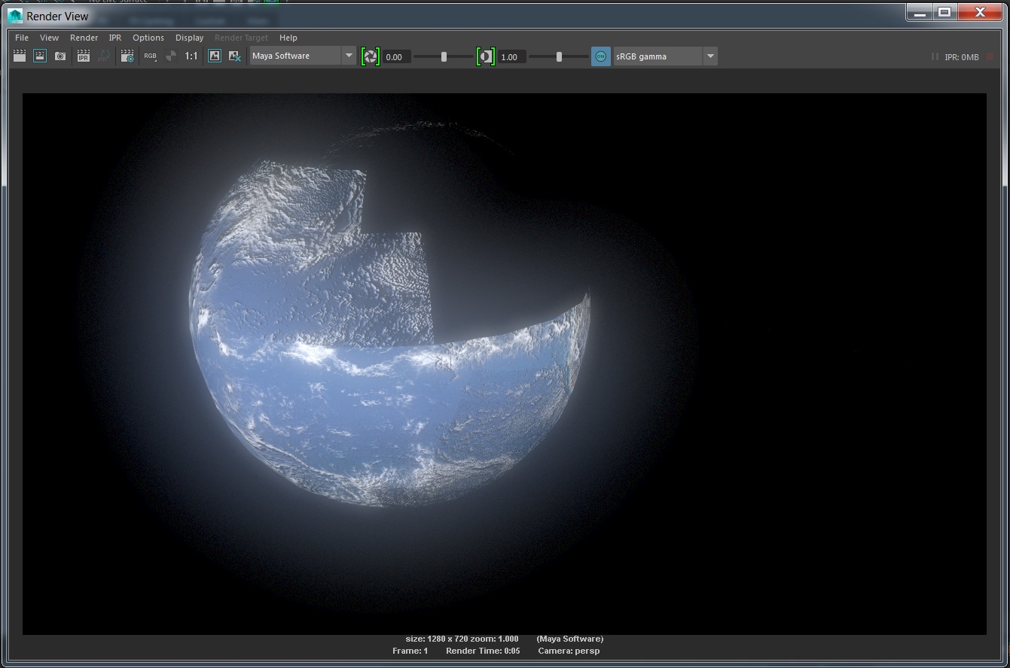
Task: Click the Render region icon
Action: (x=40, y=56)
